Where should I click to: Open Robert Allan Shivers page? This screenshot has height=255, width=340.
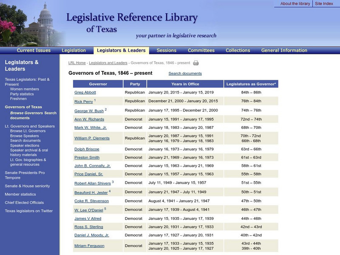click(93, 183)
